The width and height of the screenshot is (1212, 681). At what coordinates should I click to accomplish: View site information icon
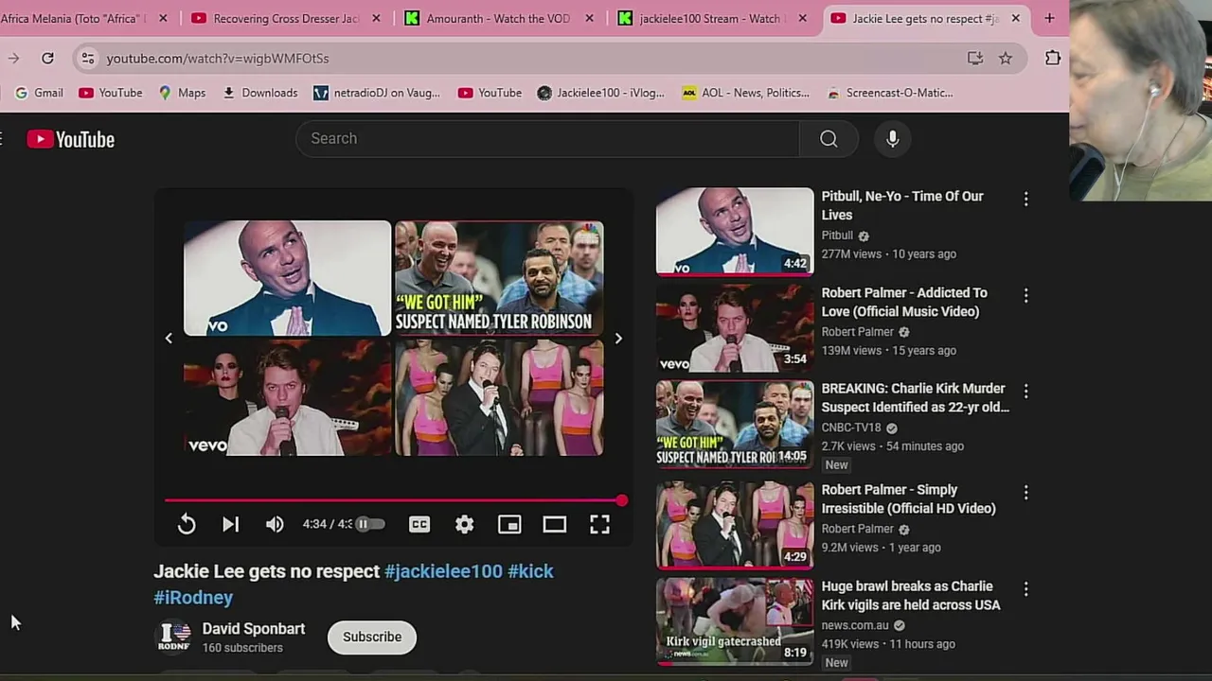[x=87, y=59]
